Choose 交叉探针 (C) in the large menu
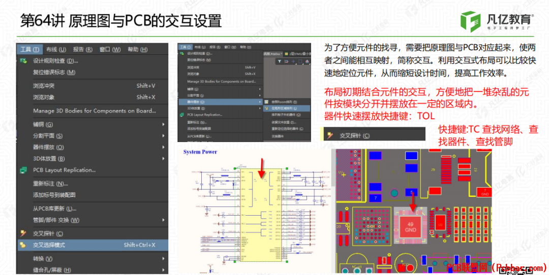Screen dimensions: 549x275 (x=93, y=233)
